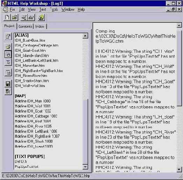Click the Add/Modify window definitions icon
183x180 pixels.
(x=8, y=54)
